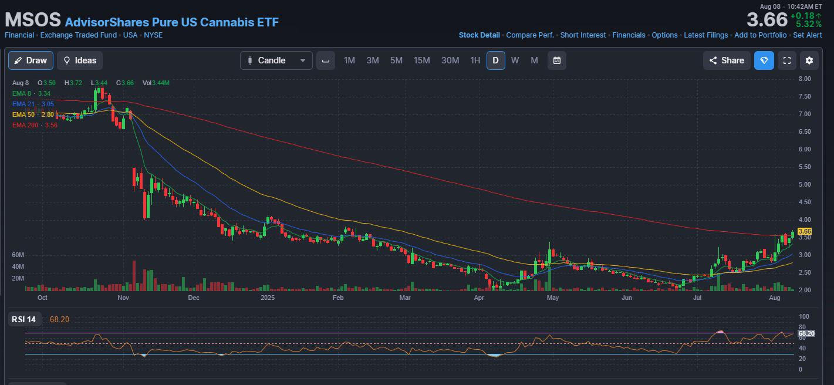Select the 1H timeframe
The height and width of the screenshot is (385, 834).
click(475, 60)
